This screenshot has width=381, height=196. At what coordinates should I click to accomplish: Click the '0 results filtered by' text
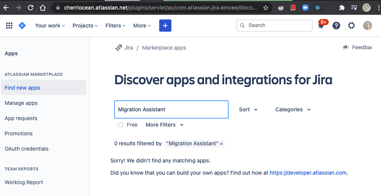[x=138, y=143]
